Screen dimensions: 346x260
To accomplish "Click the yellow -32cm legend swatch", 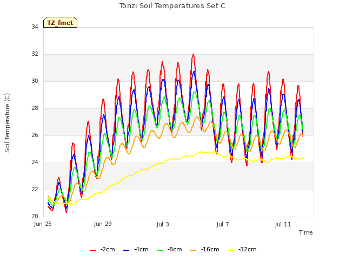I will 231,250.
